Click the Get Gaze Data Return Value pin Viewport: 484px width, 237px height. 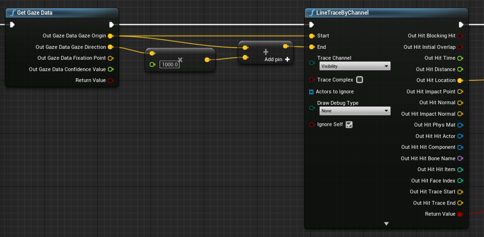tap(110, 81)
